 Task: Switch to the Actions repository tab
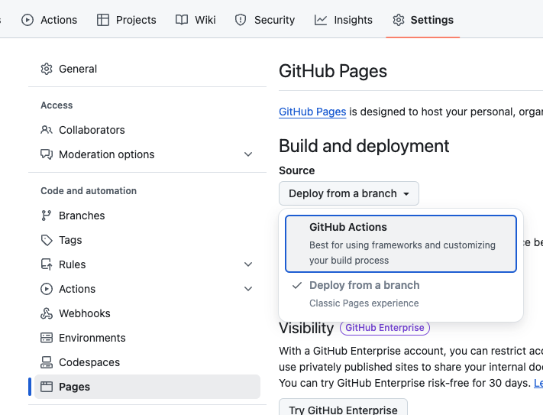[49, 20]
